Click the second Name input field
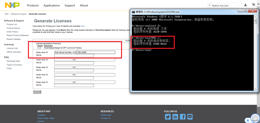The height and width of the screenshot is (123, 260). click(x=74, y=63)
